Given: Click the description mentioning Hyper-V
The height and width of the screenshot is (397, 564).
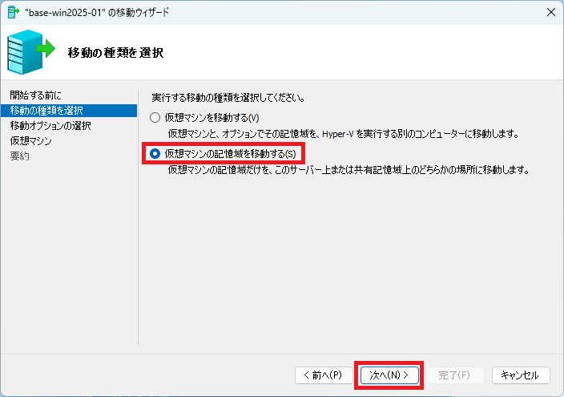Looking at the screenshot, I should [x=344, y=134].
